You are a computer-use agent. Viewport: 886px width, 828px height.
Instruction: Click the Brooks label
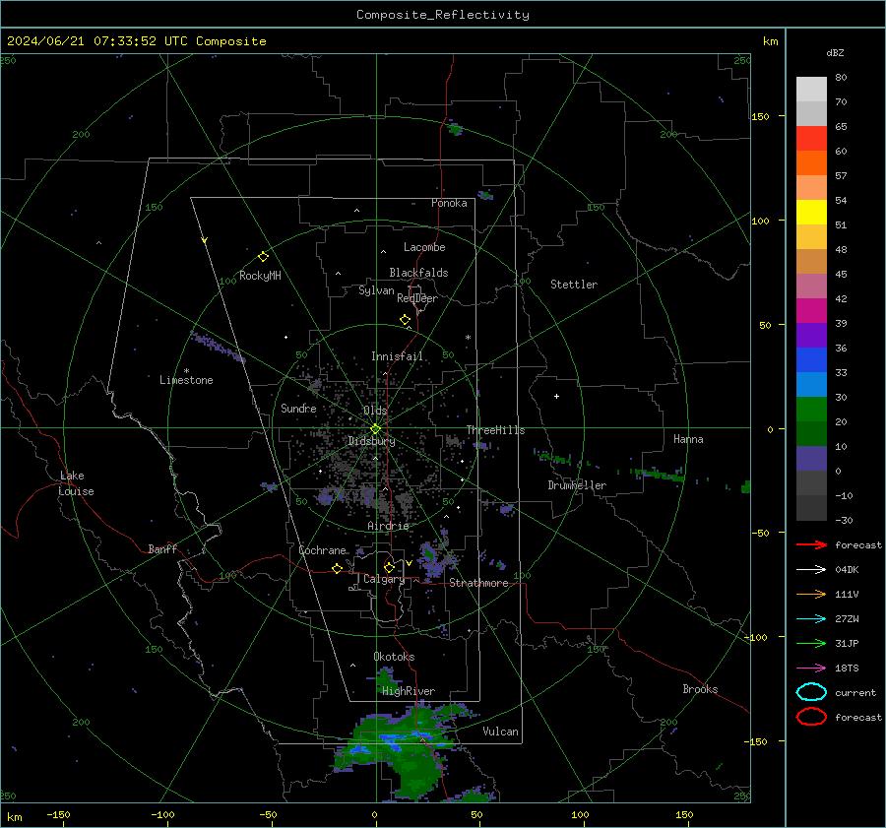(x=700, y=689)
